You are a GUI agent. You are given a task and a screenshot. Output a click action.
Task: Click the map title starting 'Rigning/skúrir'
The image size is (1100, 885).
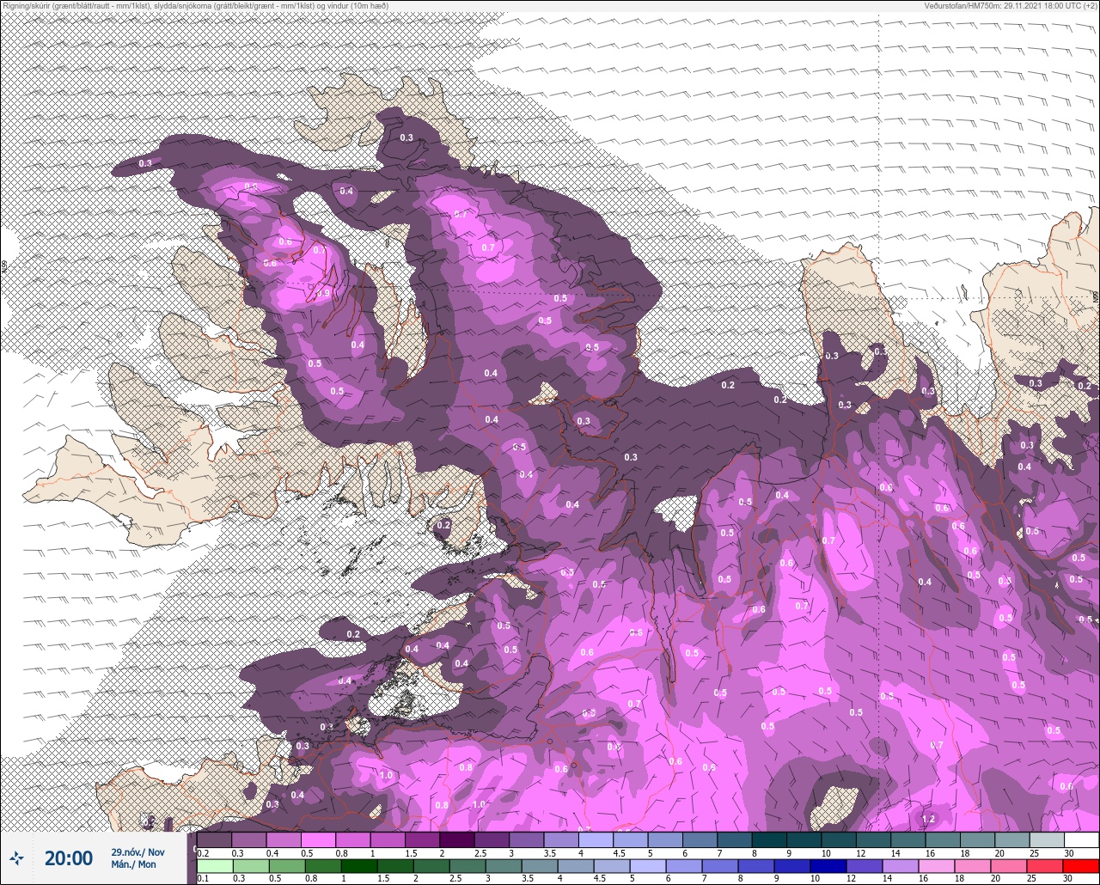pos(195,5)
